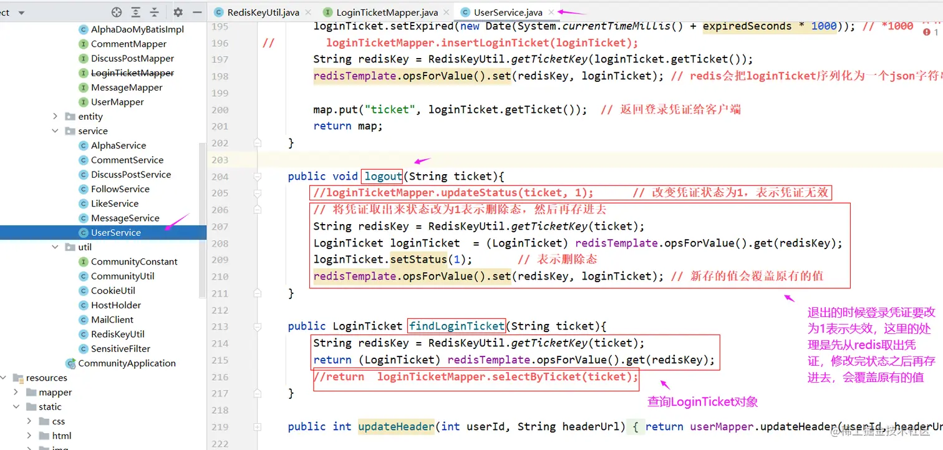The height and width of the screenshot is (450, 943).
Task: Click fold end marker at line 202
Action: 257,142
